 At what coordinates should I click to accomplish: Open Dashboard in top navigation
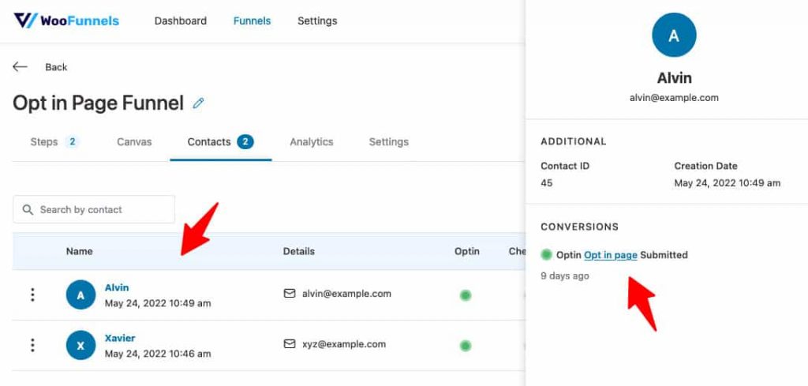pos(181,21)
